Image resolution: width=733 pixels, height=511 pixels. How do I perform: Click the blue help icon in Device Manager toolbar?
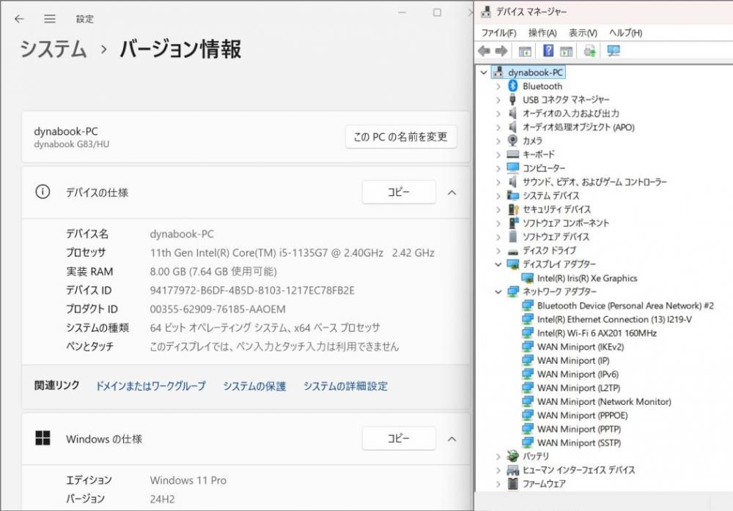point(548,51)
